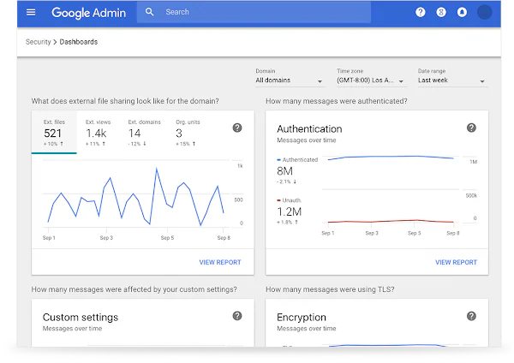Viewport: 514px width, 363px height.
Task: Click the search magnifier icon
Action: click(149, 12)
